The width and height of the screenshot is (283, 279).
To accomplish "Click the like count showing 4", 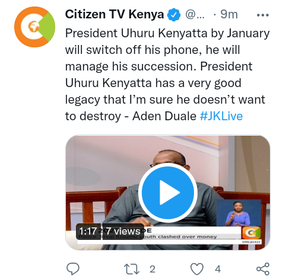I will [x=218, y=269].
